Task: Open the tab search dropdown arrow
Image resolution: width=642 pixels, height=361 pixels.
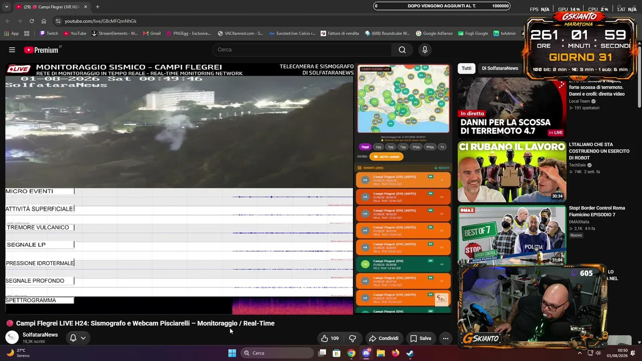Action: pos(6,7)
